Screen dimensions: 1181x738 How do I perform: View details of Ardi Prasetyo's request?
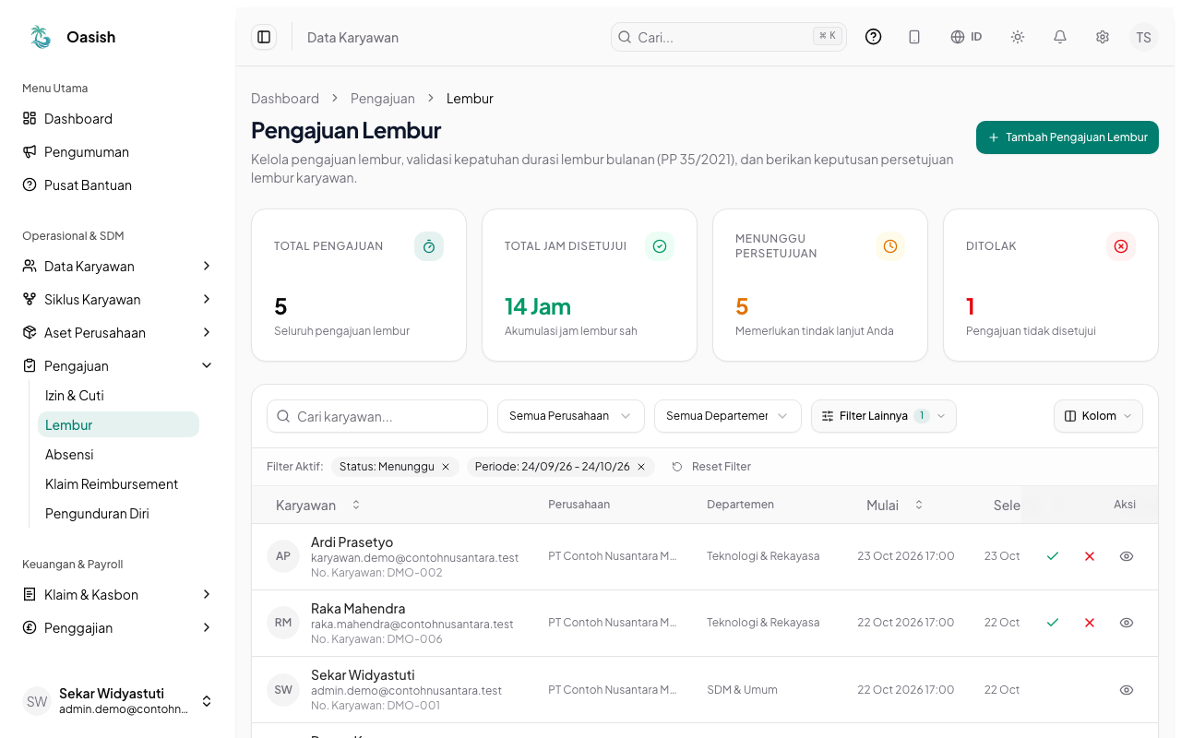(x=1127, y=556)
